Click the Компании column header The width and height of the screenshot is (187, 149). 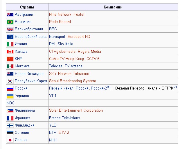tap(113, 7)
